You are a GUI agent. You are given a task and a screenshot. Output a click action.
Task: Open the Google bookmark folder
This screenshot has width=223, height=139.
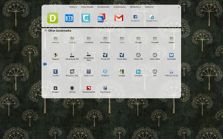tap(138, 40)
